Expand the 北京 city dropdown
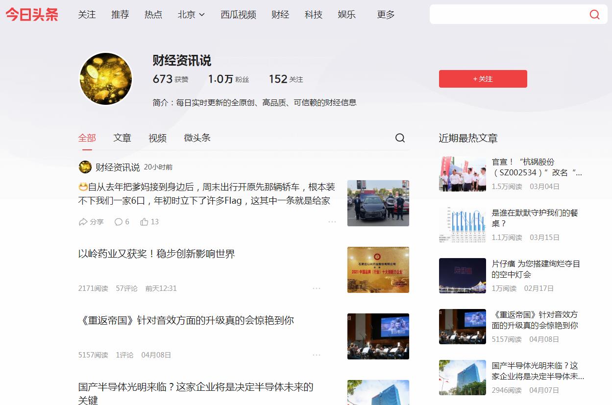This screenshot has height=405, width=612. (191, 15)
